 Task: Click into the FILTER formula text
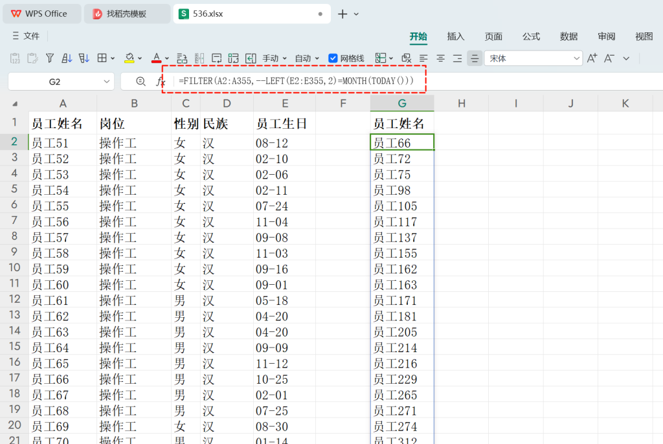pos(296,81)
